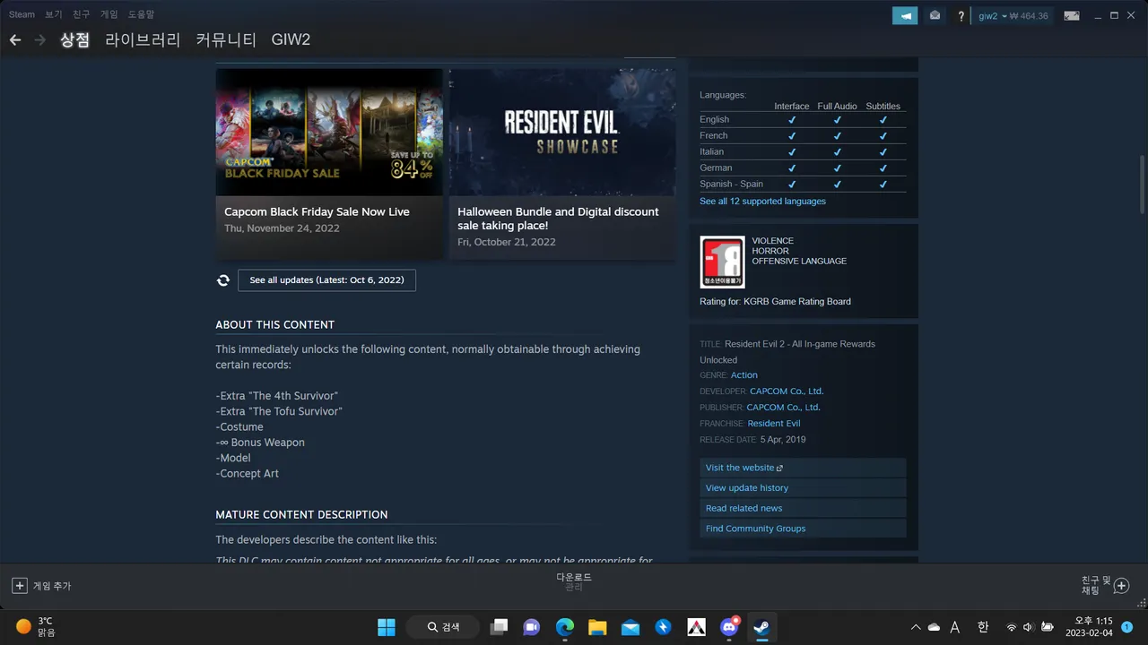The width and height of the screenshot is (1148, 645).
Task: Open the notification count badge
Action: click(1126, 627)
